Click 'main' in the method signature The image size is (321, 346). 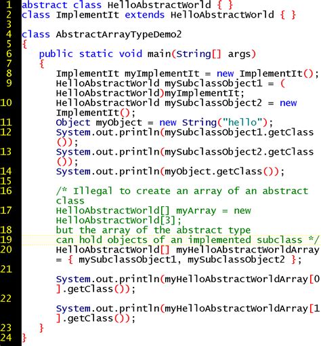click(x=159, y=54)
